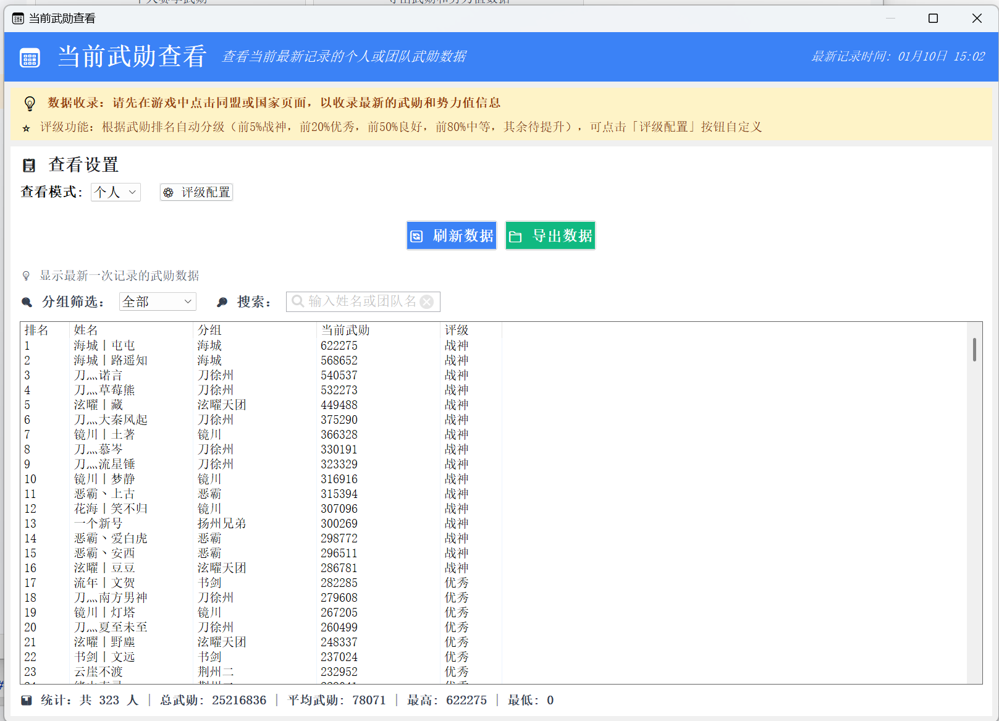Select the name 镜川丨土著
The image size is (999, 721).
[x=104, y=434]
